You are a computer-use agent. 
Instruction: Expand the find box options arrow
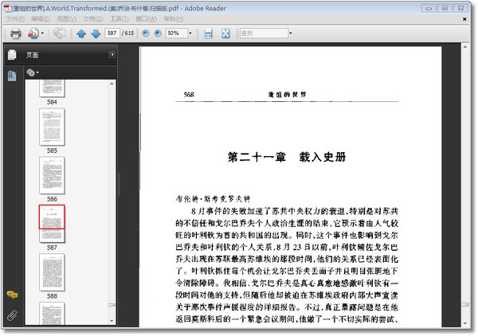pyautogui.click(x=290, y=33)
